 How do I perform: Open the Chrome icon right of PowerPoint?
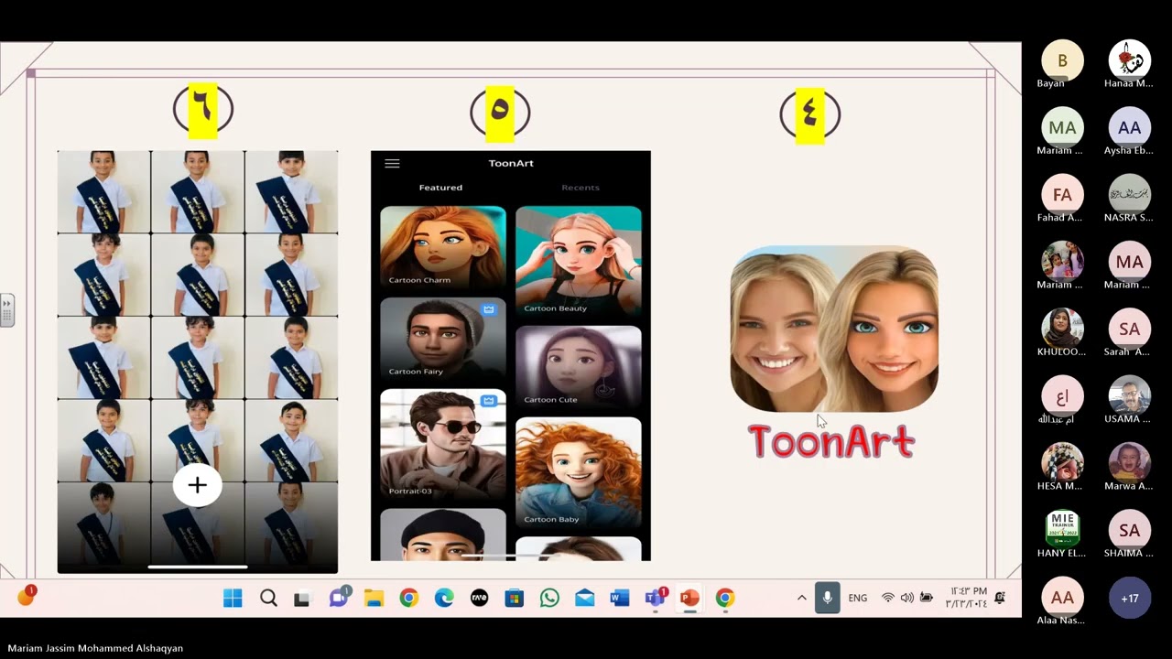724,598
